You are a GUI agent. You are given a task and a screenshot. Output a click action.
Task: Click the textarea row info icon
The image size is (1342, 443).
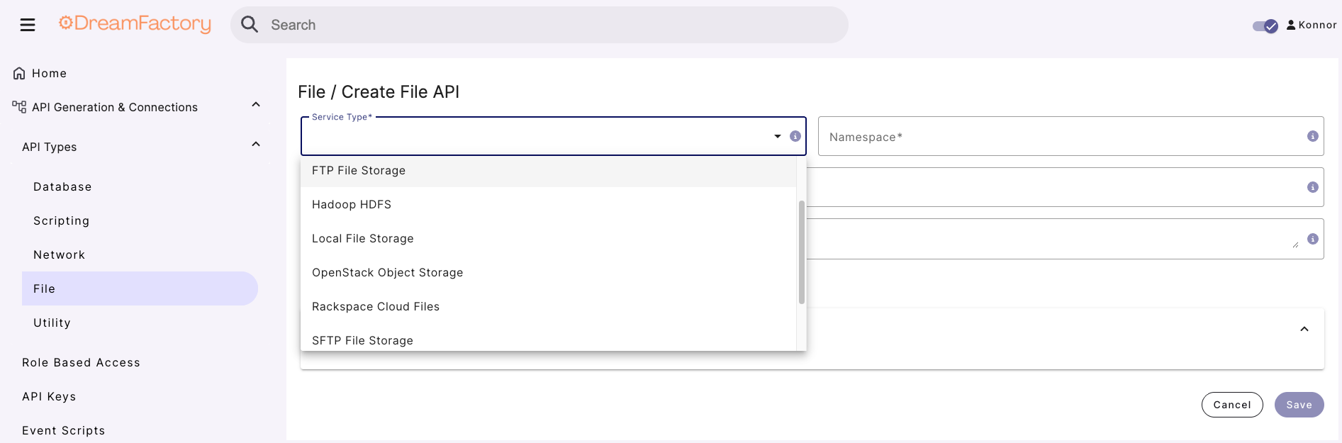click(x=1313, y=239)
